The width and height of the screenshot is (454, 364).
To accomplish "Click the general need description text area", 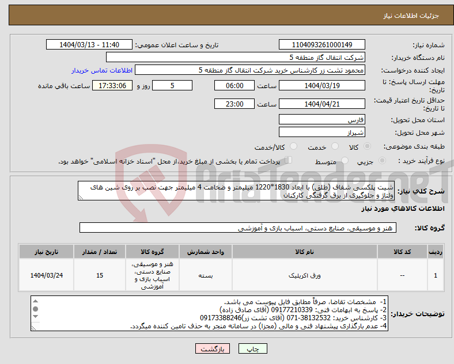I will 236,191.
